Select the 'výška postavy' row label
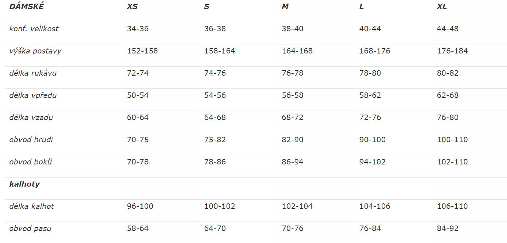This screenshot has height=243, width=507. tap(35, 51)
